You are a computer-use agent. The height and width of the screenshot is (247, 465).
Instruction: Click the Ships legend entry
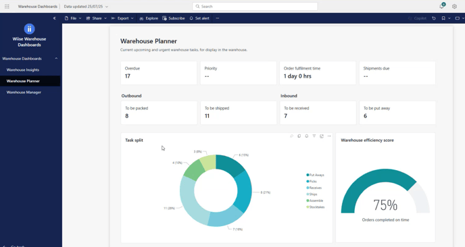(x=312, y=194)
